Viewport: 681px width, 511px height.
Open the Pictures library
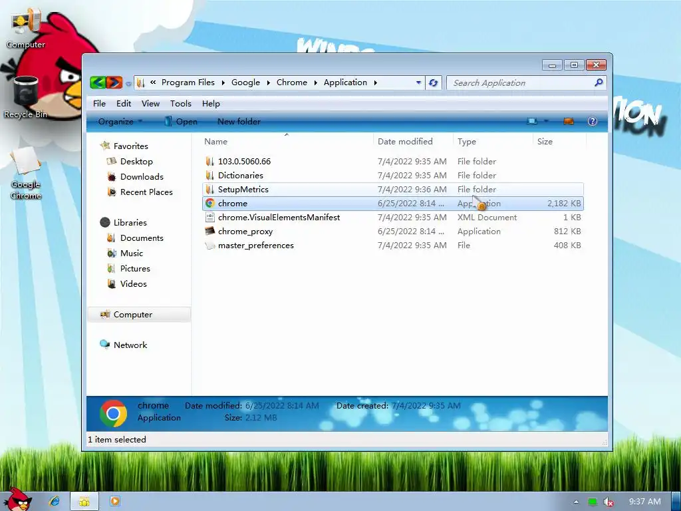coord(128,269)
